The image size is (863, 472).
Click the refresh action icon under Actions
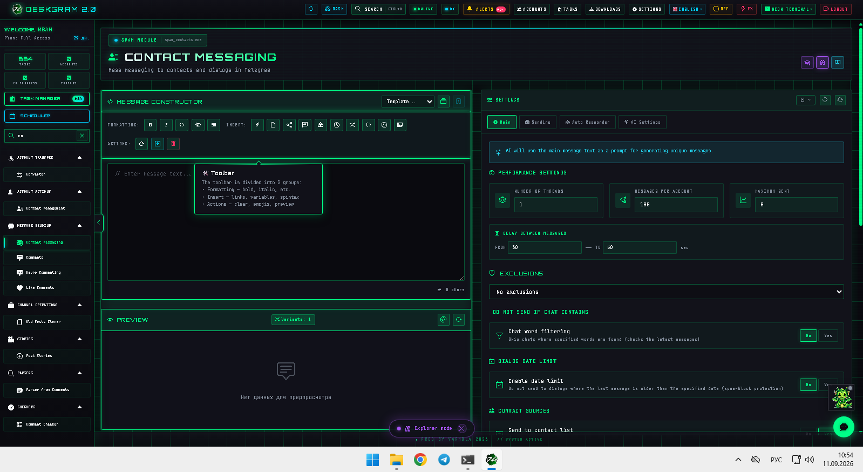pos(141,144)
